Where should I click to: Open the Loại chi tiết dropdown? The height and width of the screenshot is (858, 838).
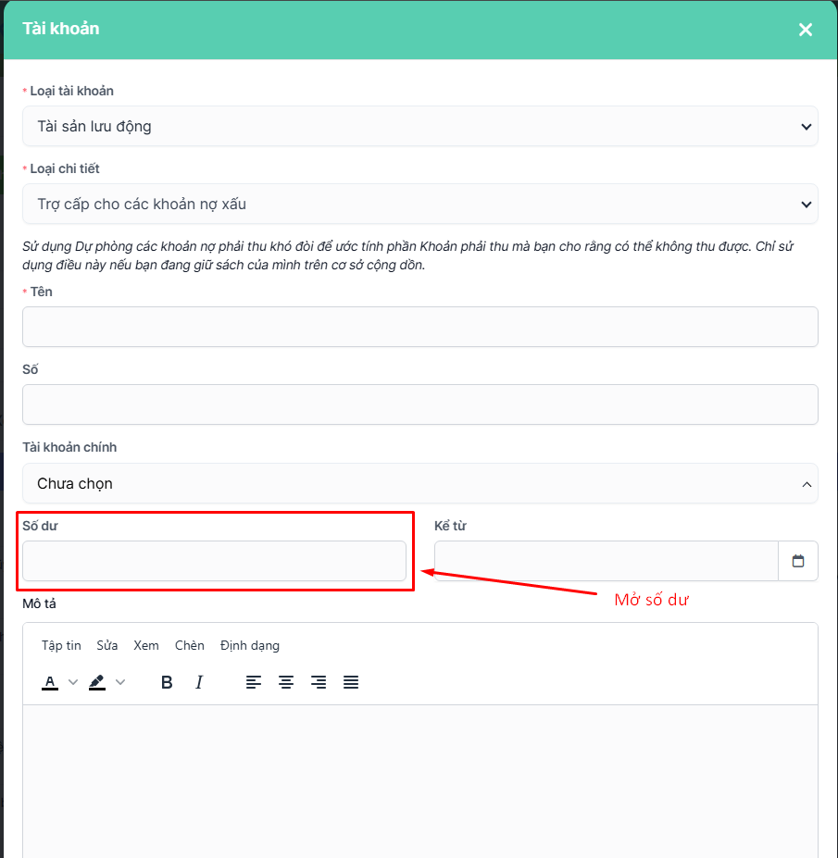pos(419,204)
